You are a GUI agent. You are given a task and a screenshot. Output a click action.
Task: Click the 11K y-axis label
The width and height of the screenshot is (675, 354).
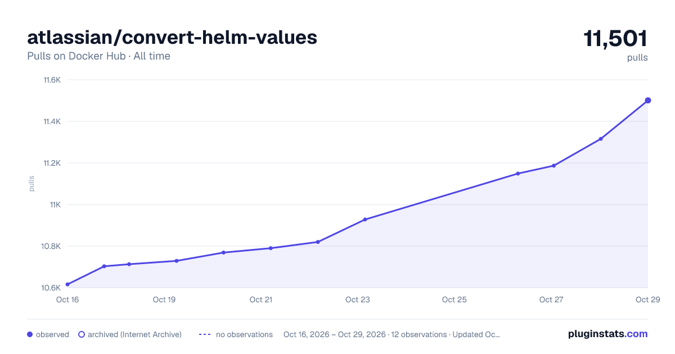[x=55, y=205]
